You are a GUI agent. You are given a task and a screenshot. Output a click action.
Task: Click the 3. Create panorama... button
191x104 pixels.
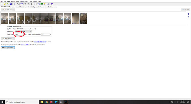coord(8,48)
